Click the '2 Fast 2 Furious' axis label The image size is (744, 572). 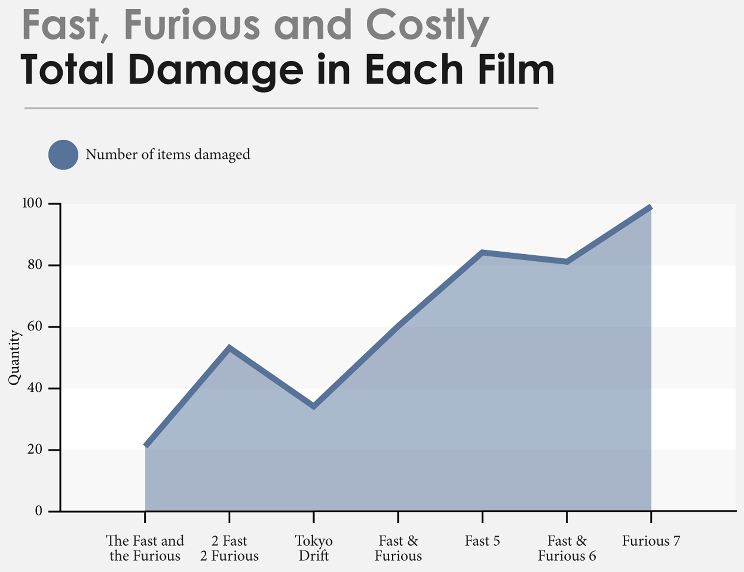tap(229, 548)
